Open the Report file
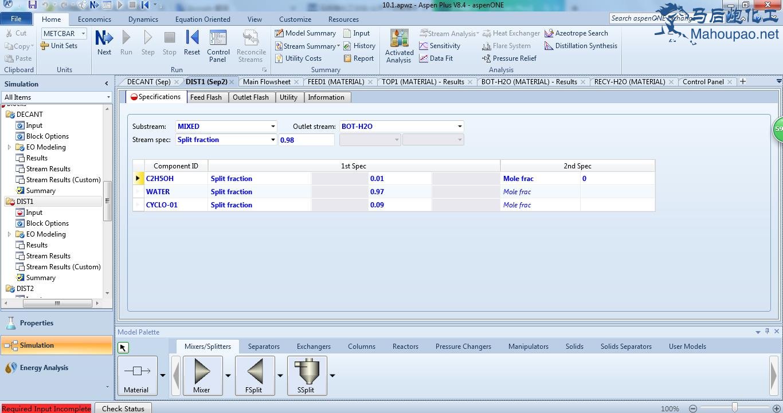The height and width of the screenshot is (413, 783). coord(358,58)
